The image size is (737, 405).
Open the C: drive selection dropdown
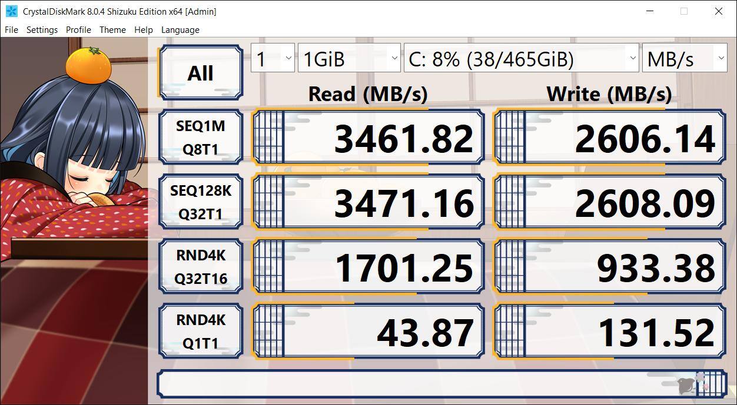(x=521, y=59)
